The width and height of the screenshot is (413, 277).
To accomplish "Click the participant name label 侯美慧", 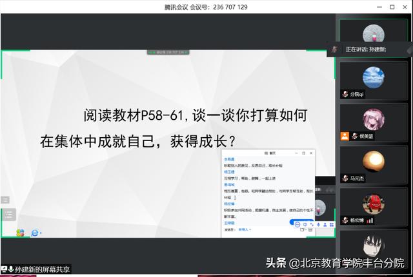I will click(x=367, y=136).
